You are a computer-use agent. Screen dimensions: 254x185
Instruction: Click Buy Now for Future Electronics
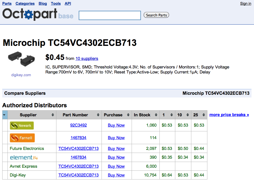tap(116, 149)
